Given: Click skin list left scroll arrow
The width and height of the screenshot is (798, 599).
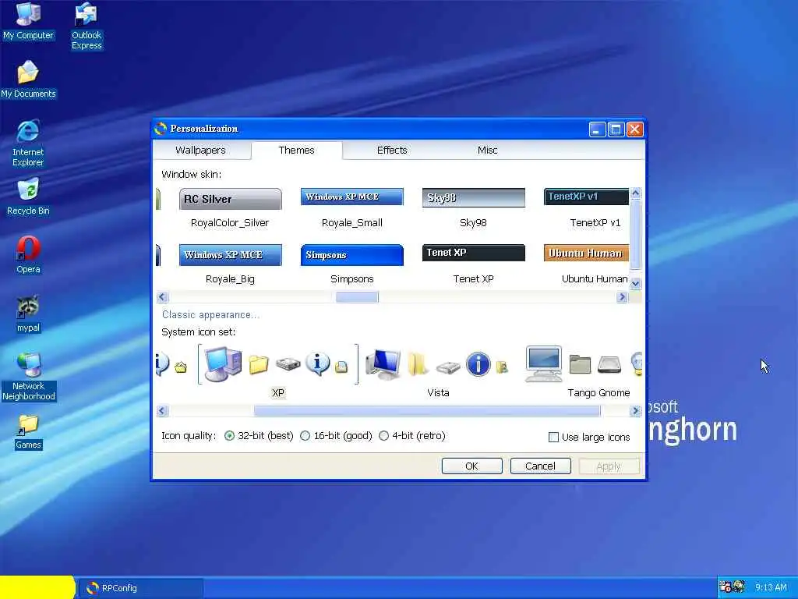Looking at the screenshot, I should click(x=162, y=297).
